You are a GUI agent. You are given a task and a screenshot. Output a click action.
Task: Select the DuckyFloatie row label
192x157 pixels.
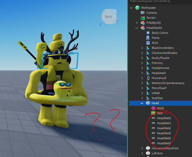tap(160, 58)
